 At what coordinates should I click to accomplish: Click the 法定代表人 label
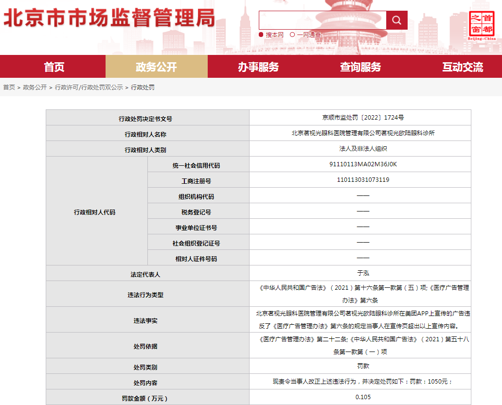145,275
